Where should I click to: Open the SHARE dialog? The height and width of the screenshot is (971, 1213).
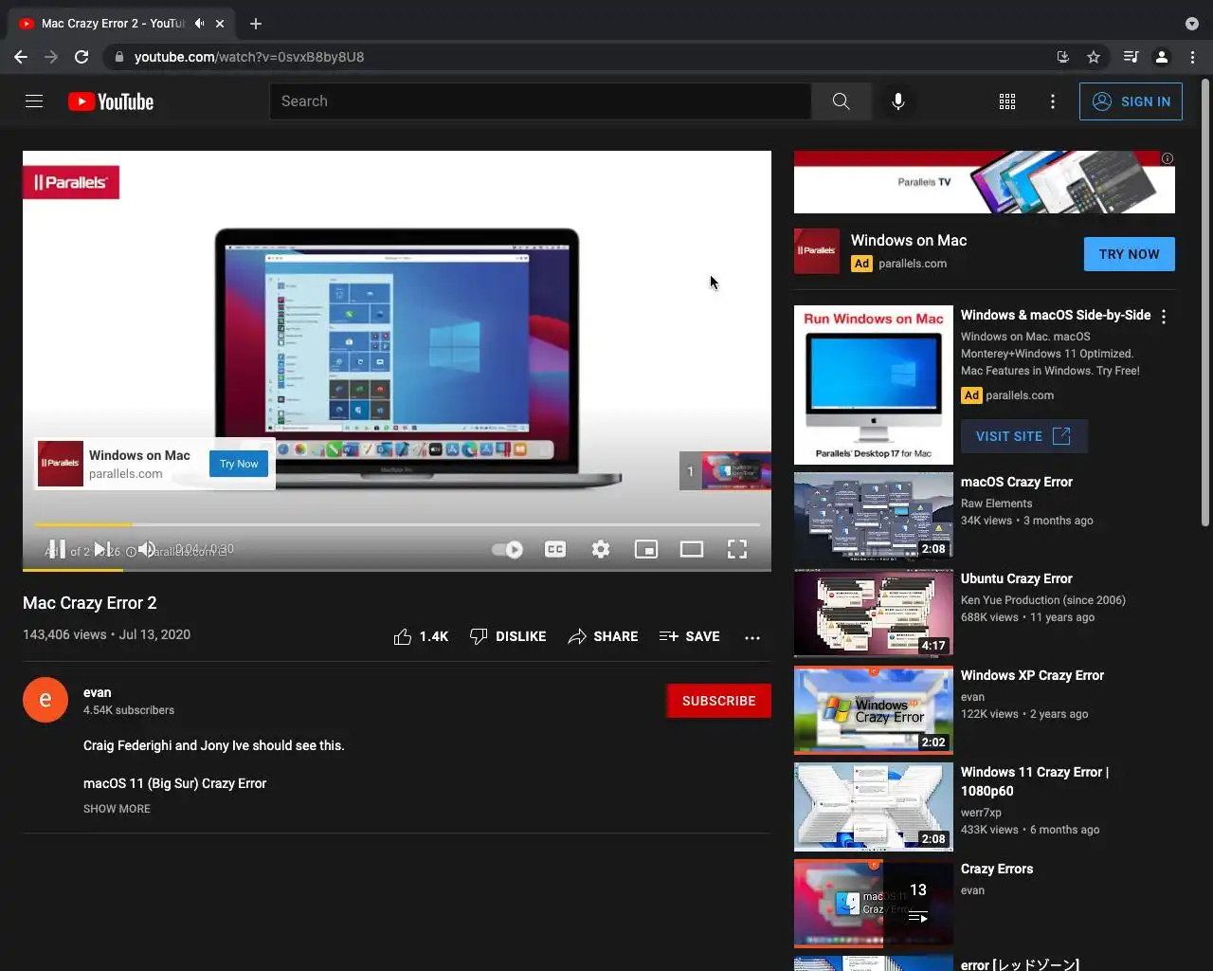point(603,636)
